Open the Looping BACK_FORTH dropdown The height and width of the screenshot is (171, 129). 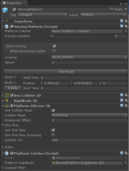(89, 57)
